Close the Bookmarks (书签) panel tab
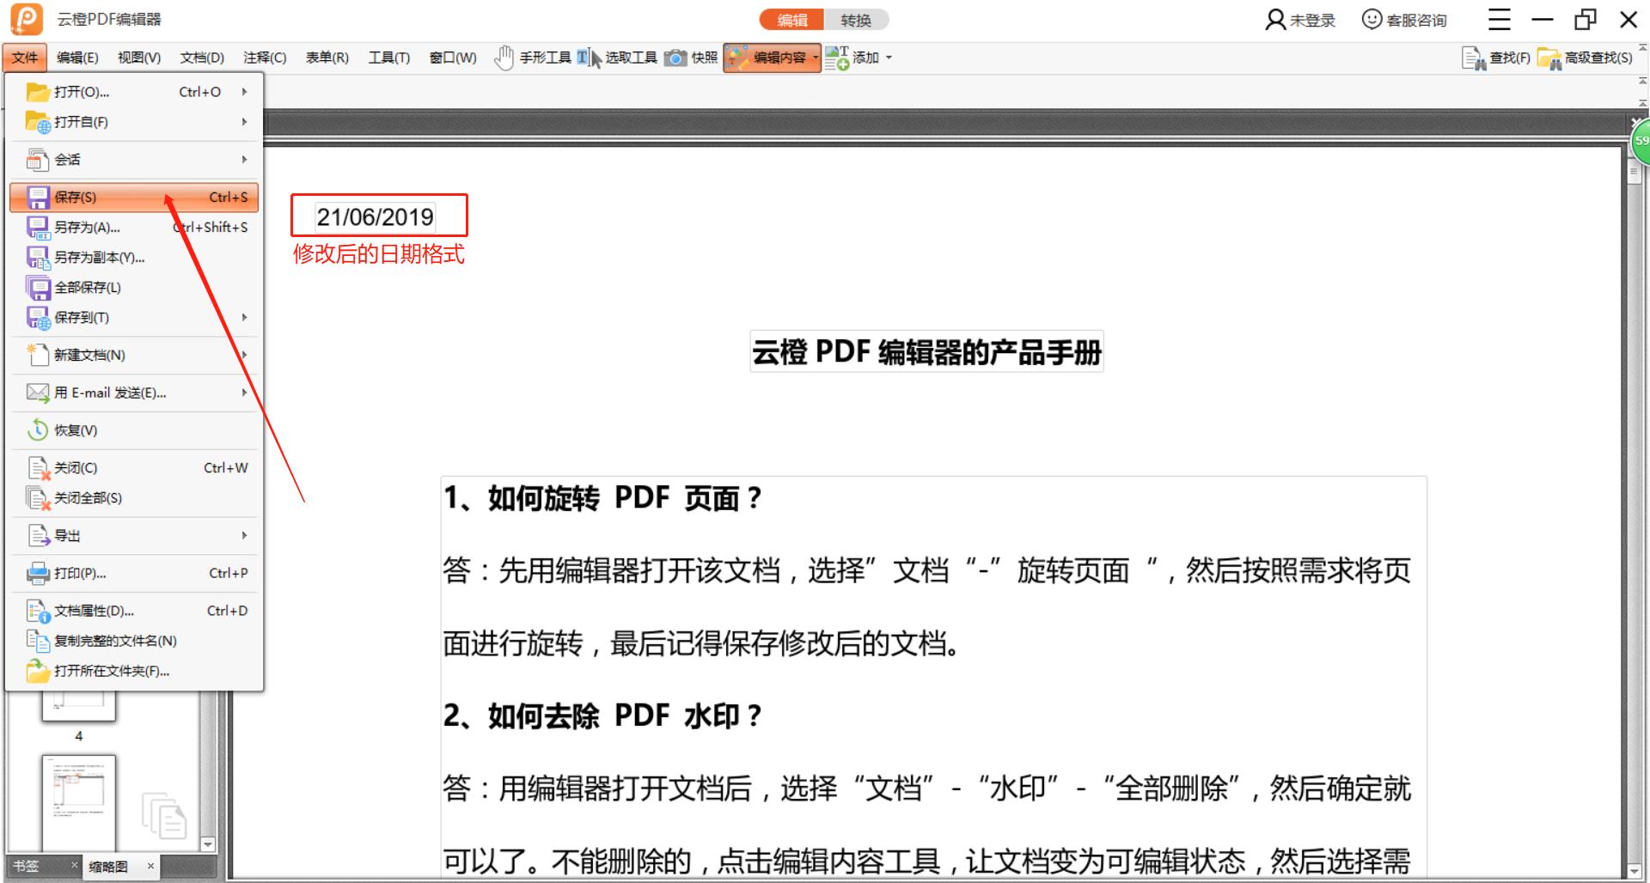Viewport: 1650px width, 883px height. point(74,865)
